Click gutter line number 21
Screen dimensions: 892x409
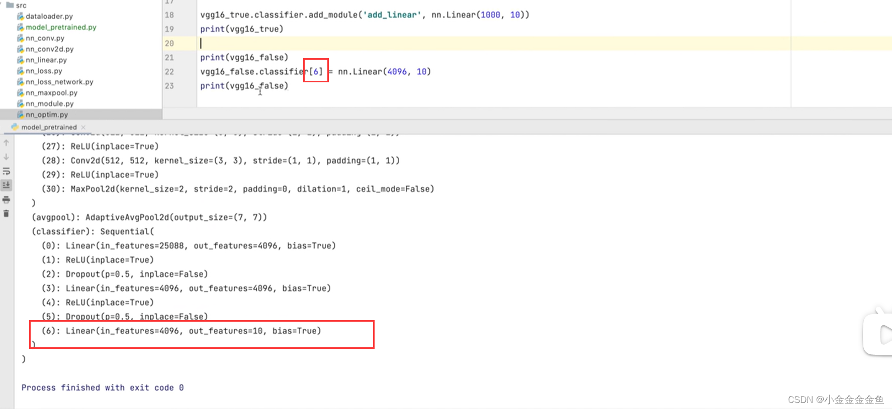click(169, 58)
